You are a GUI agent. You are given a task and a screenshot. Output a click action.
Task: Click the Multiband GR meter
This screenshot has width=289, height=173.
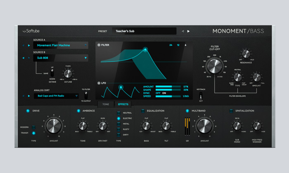pos(187,127)
